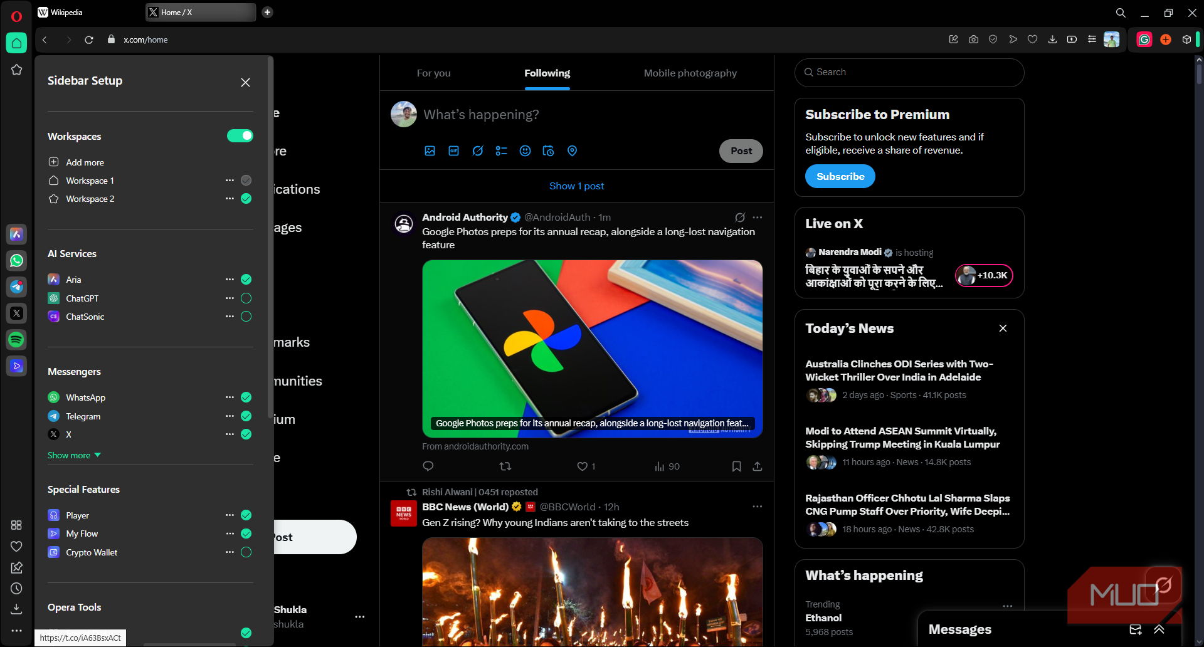Schedule the post with calendar icon
Image resolution: width=1204 pixels, height=647 pixels.
point(548,150)
